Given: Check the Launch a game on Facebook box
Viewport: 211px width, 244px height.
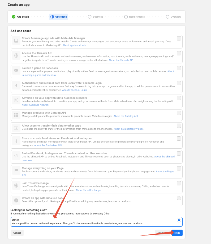Looking at the screenshot, I should [x=179, y=68].
